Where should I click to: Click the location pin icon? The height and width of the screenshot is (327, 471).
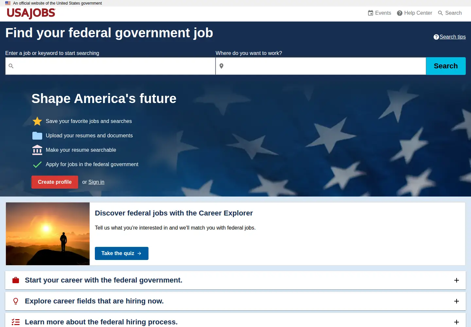click(221, 66)
